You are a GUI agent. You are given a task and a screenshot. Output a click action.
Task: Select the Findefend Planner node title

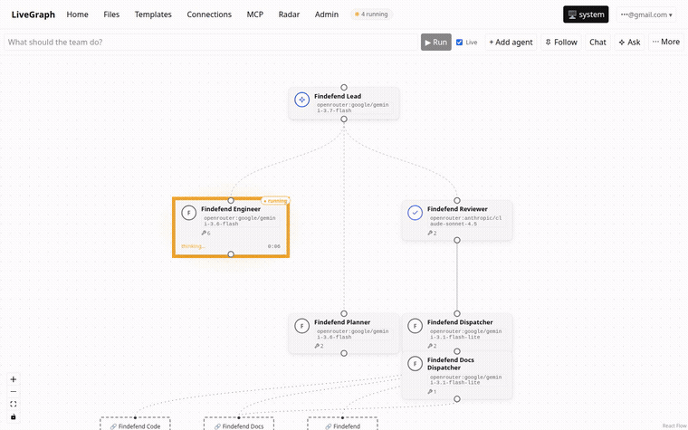click(342, 322)
